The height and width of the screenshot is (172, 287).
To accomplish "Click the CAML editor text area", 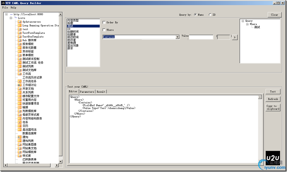I will [164, 129].
